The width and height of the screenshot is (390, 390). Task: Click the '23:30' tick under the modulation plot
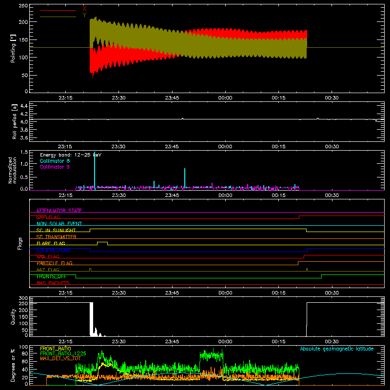coord(118,195)
